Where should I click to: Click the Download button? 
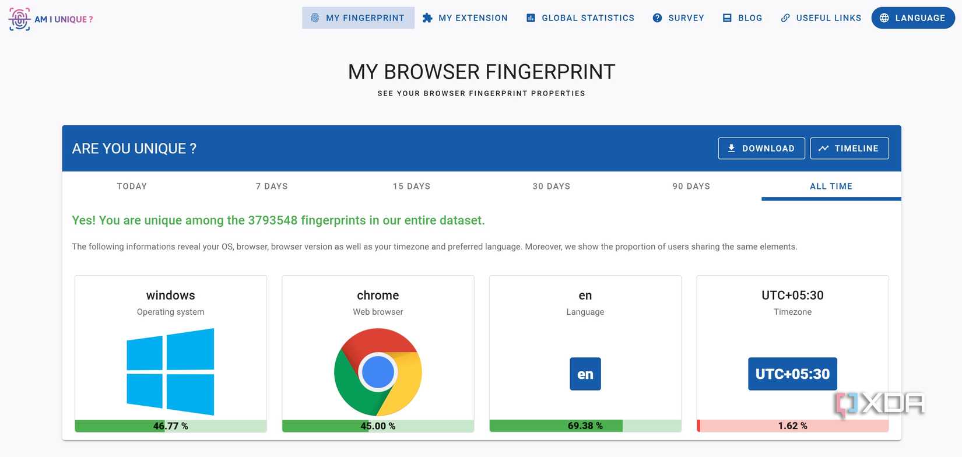click(x=761, y=148)
